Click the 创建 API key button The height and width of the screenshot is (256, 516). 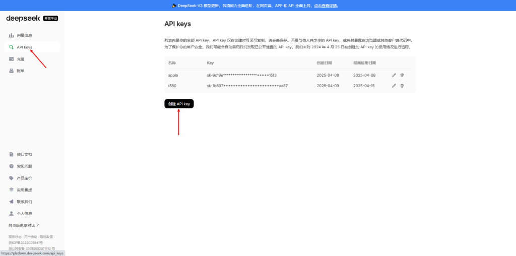(179, 104)
